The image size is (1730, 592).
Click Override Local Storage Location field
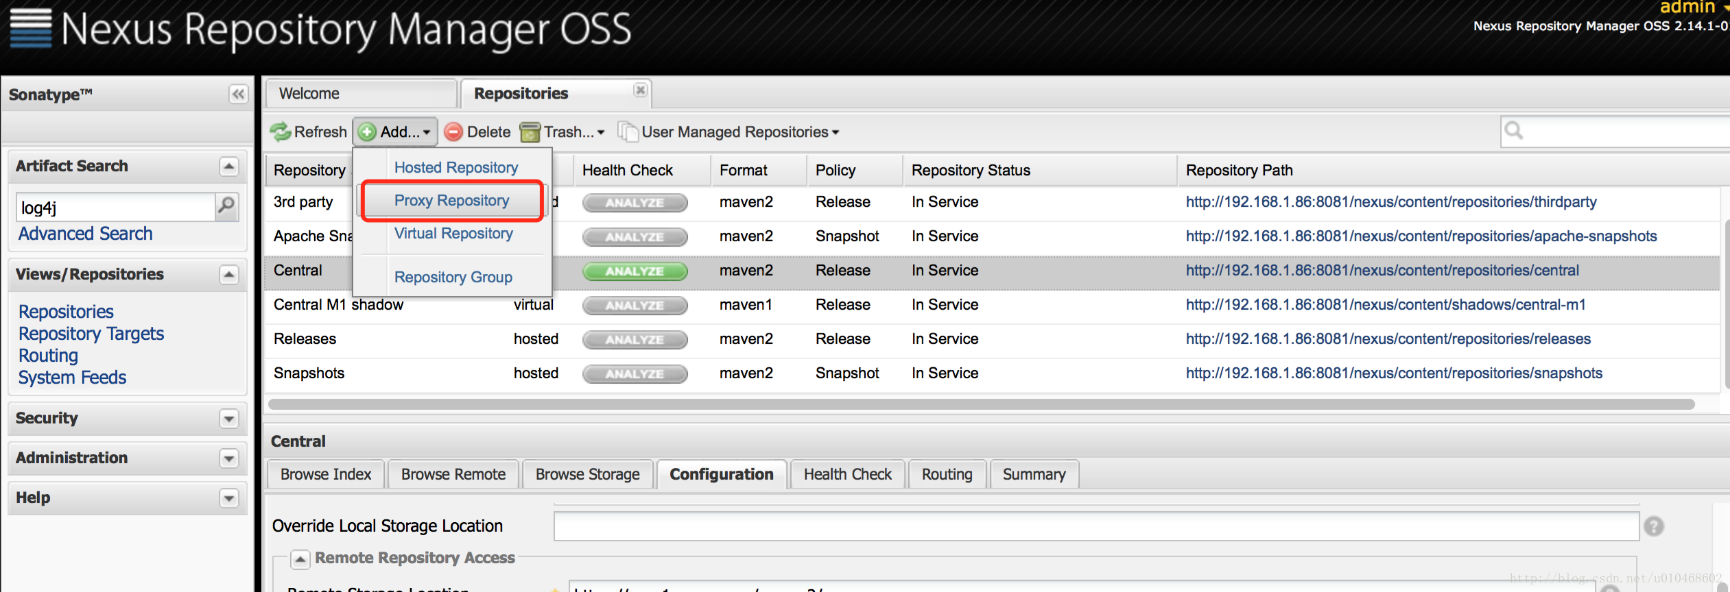1096,526
